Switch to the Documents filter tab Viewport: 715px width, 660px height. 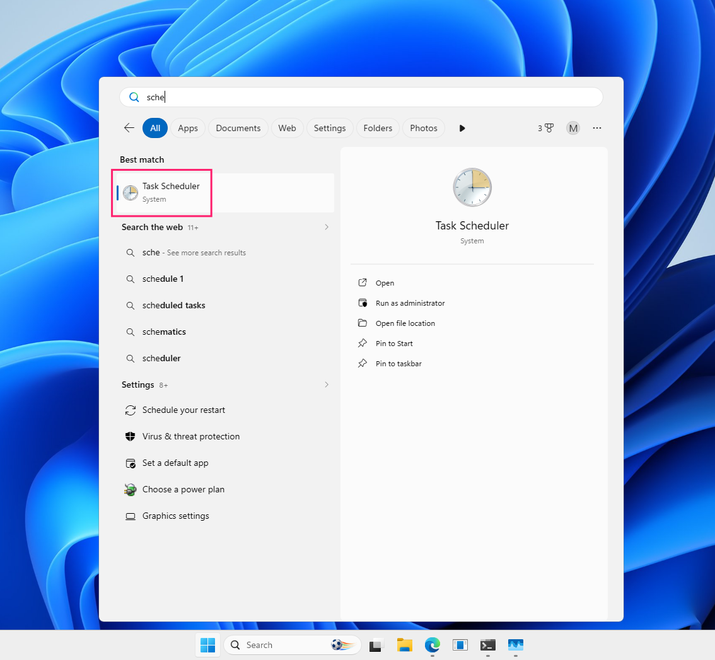[x=238, y=128]
